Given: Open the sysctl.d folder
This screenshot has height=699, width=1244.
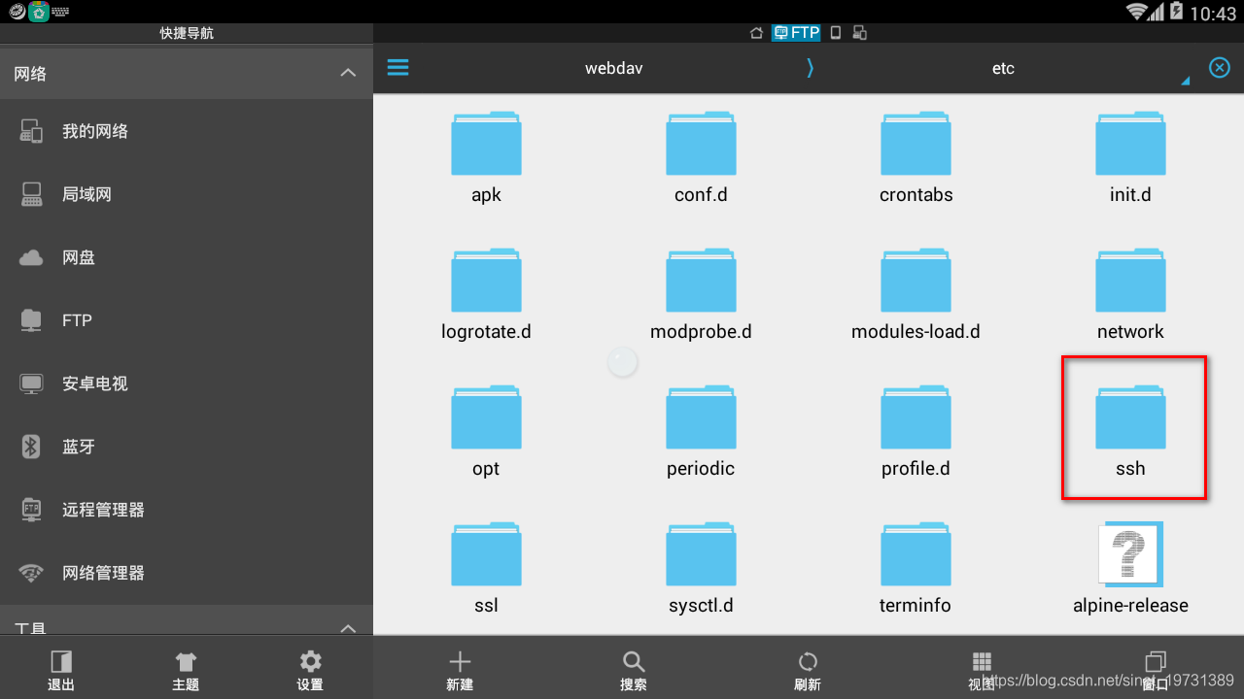Looking at the screenshot, I should (701, 568).
